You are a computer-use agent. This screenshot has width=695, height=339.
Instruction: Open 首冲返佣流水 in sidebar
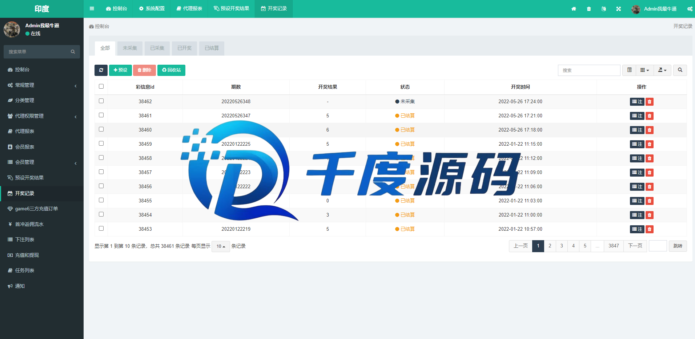42,224
